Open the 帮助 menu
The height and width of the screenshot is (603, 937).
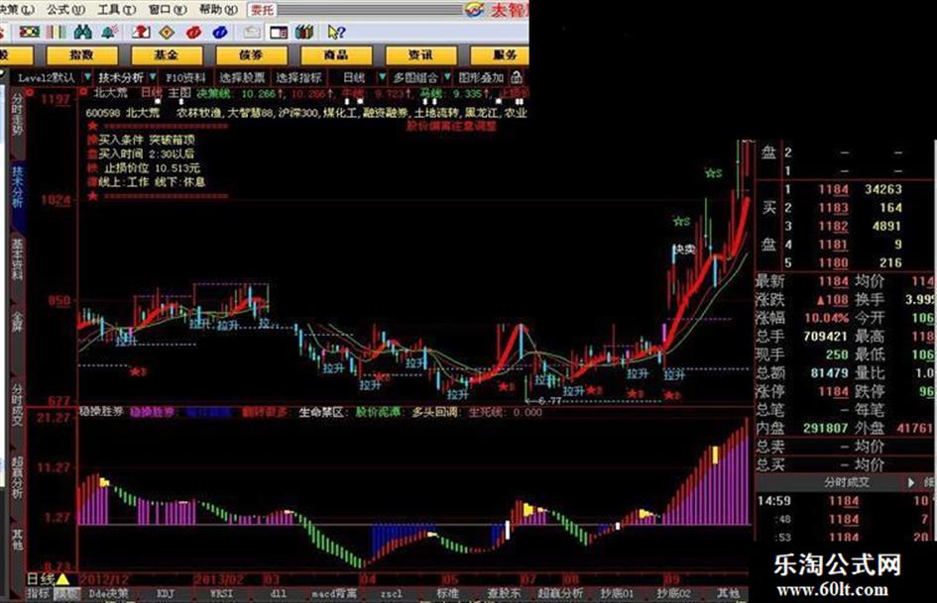(217, 10)
